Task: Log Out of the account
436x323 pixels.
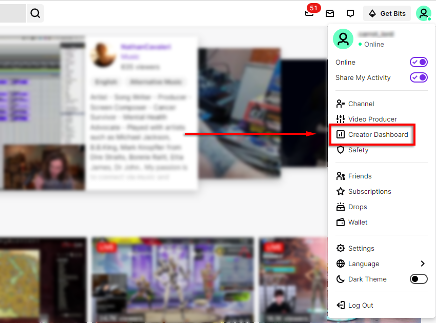Action: click(360, 305)
